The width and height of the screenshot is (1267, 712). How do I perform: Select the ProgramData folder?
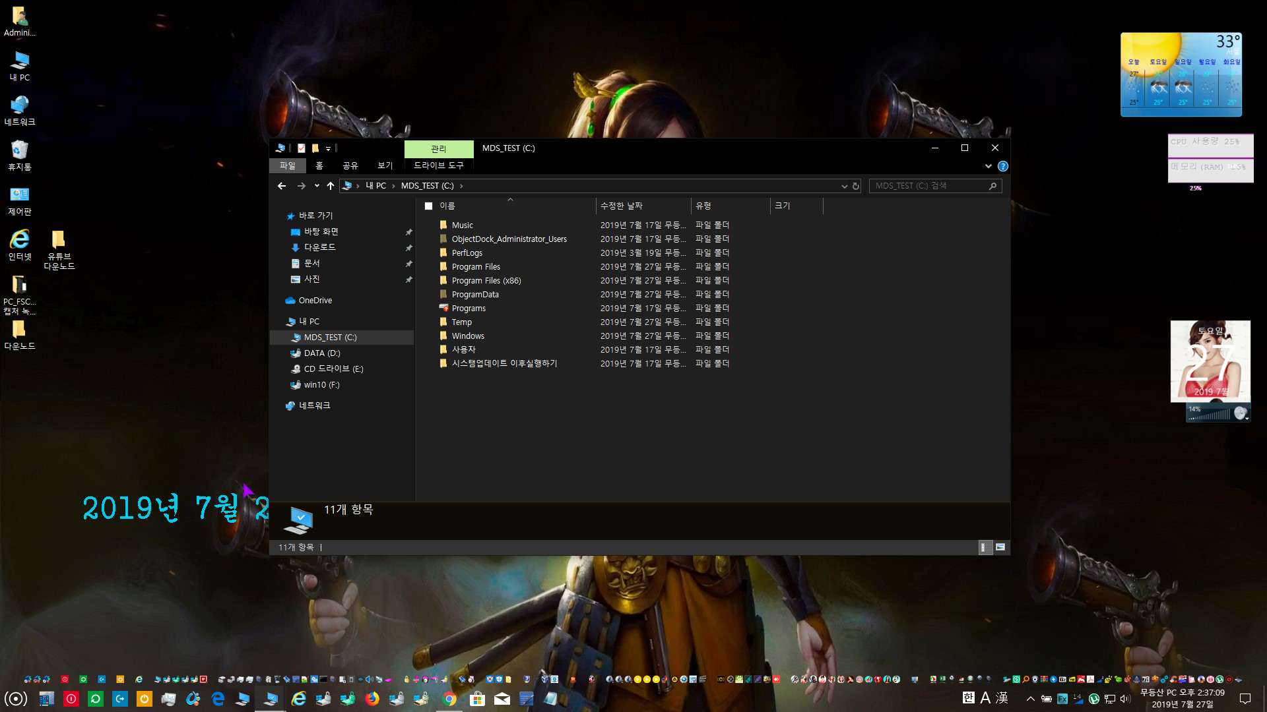point(475,294)
